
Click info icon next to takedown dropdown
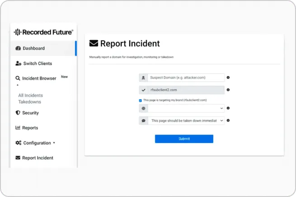pos(228,120)
